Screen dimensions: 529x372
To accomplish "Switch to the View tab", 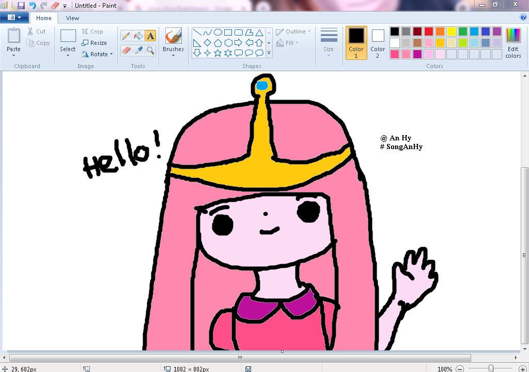I will [72, 18].
